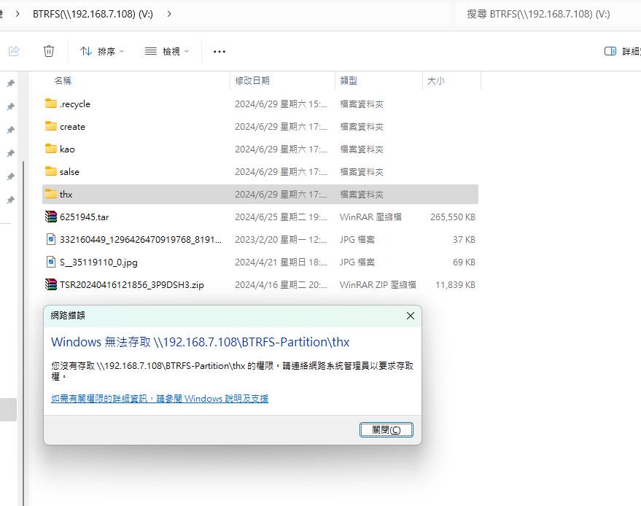641x506 pixels.
Task: Open the Windows help and support link
Action: 160,399
